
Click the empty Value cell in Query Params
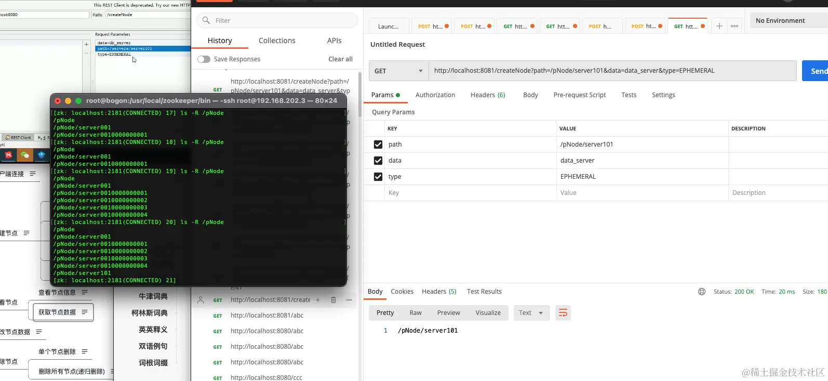pos(642,193)
